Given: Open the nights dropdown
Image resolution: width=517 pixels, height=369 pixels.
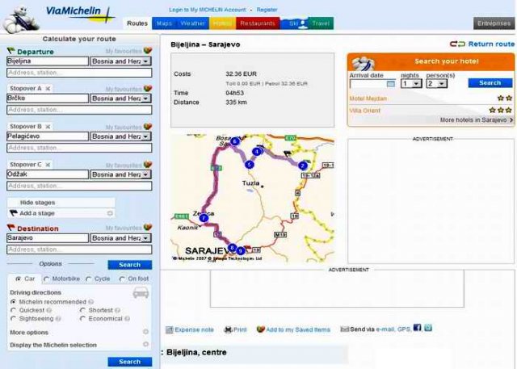Looking at the screenshot, I should (411, 84).
